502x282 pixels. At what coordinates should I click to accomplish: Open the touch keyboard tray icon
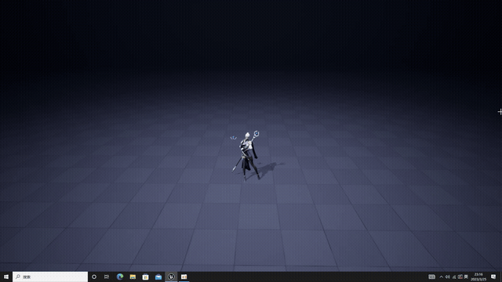pyautogui.click(x=432, y=277)
